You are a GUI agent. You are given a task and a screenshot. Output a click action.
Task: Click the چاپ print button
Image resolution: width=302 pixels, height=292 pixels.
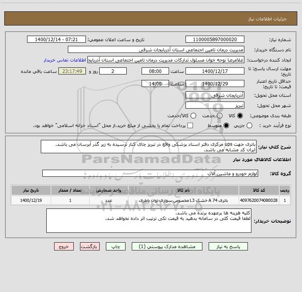(x=116, y=247)
